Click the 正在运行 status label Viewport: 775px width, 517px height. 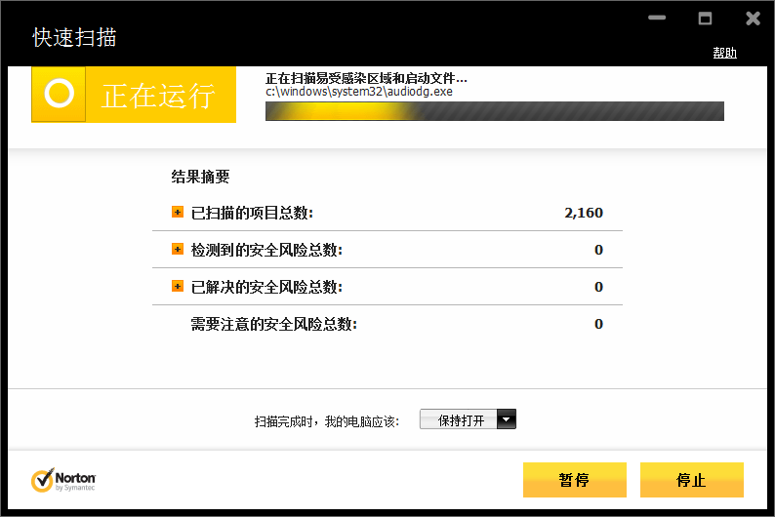[158, 96]
